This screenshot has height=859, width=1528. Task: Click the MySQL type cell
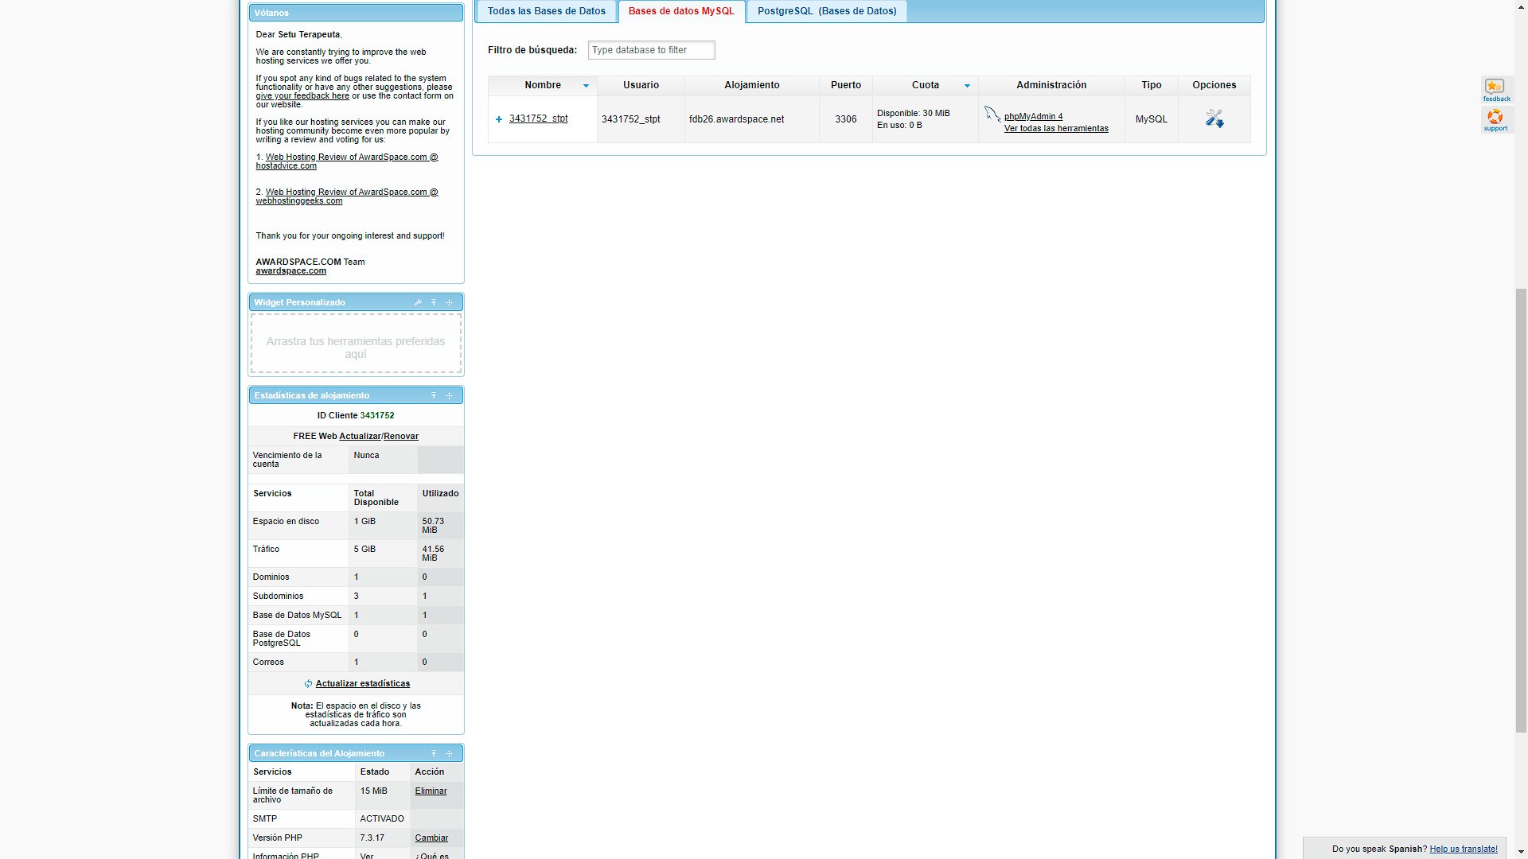[x=1152, y=119]
